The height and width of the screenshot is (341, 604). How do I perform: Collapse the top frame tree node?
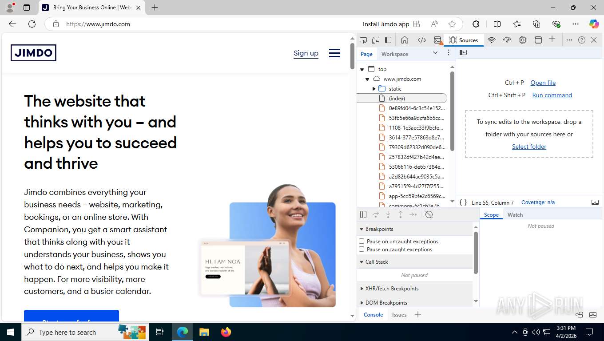coord(362,69)
